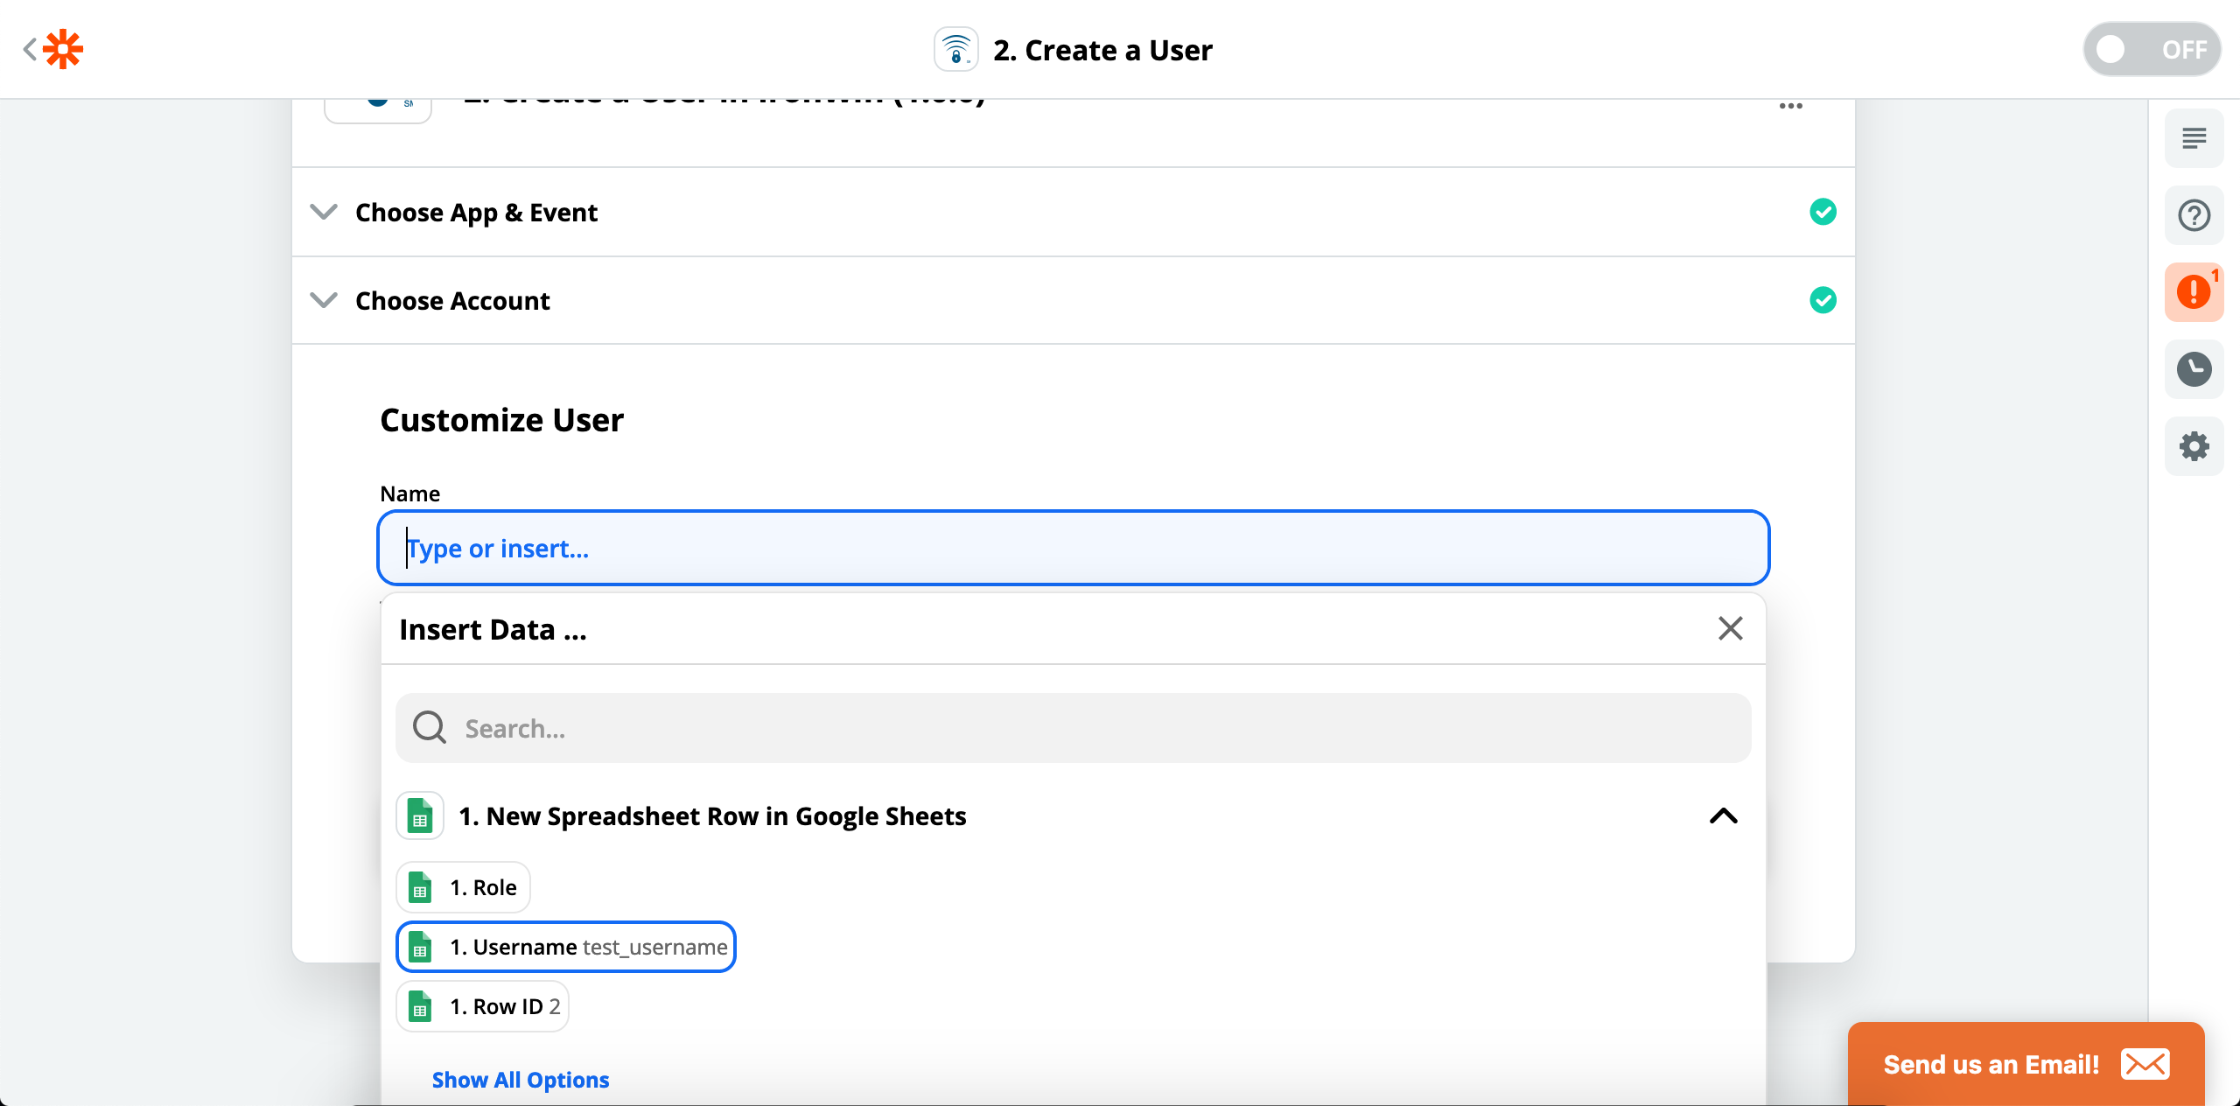2240x1106 pixels.
Task: Open the Notes panel in the right sidebar
Action: click(x=2194, y=138)
